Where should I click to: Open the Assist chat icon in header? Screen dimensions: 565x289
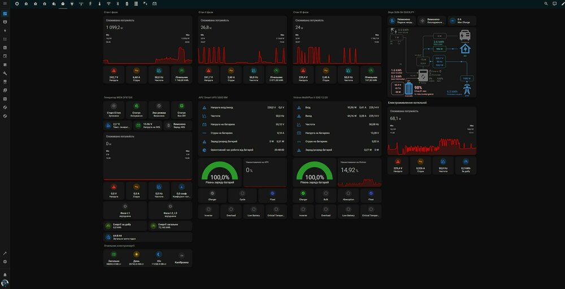(x=553, y=4)
